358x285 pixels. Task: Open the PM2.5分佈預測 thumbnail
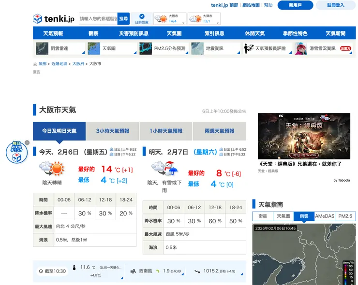[x=146, y=48]
